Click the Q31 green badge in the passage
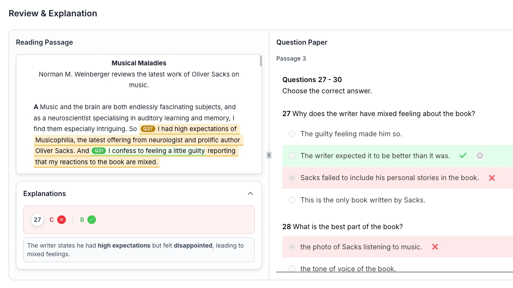Image resolution: width=513 pixels, height=288 pixels. point(99,151)
